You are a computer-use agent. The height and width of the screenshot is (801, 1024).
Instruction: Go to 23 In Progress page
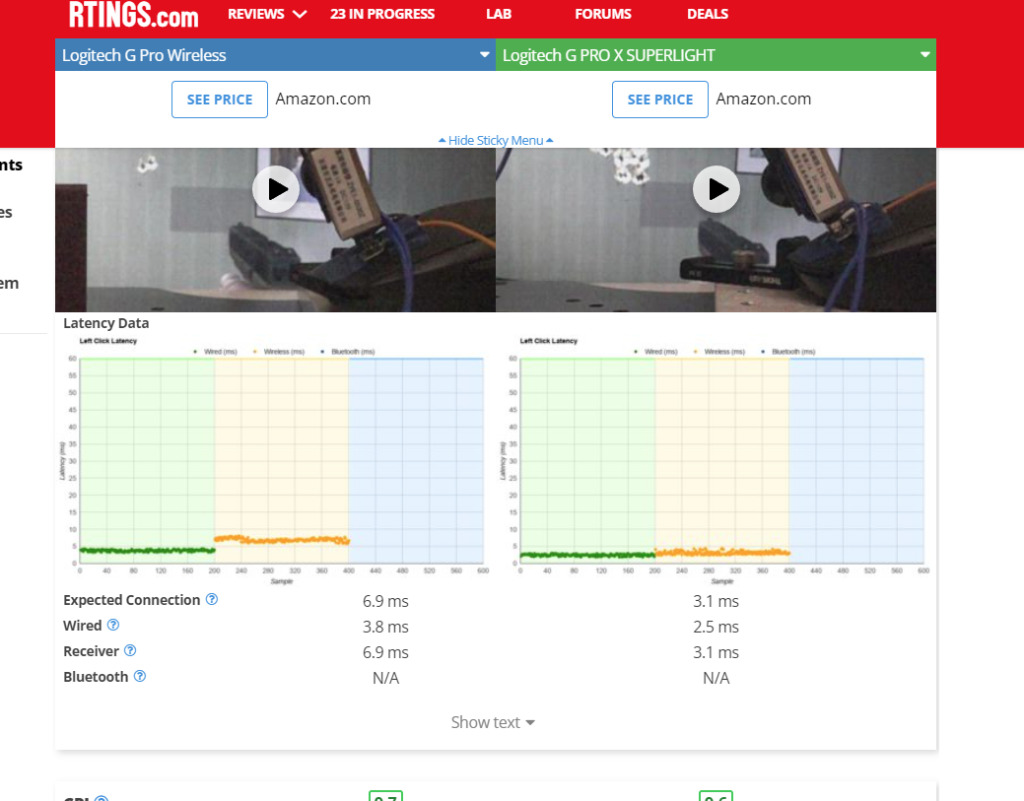coord(382,14)
